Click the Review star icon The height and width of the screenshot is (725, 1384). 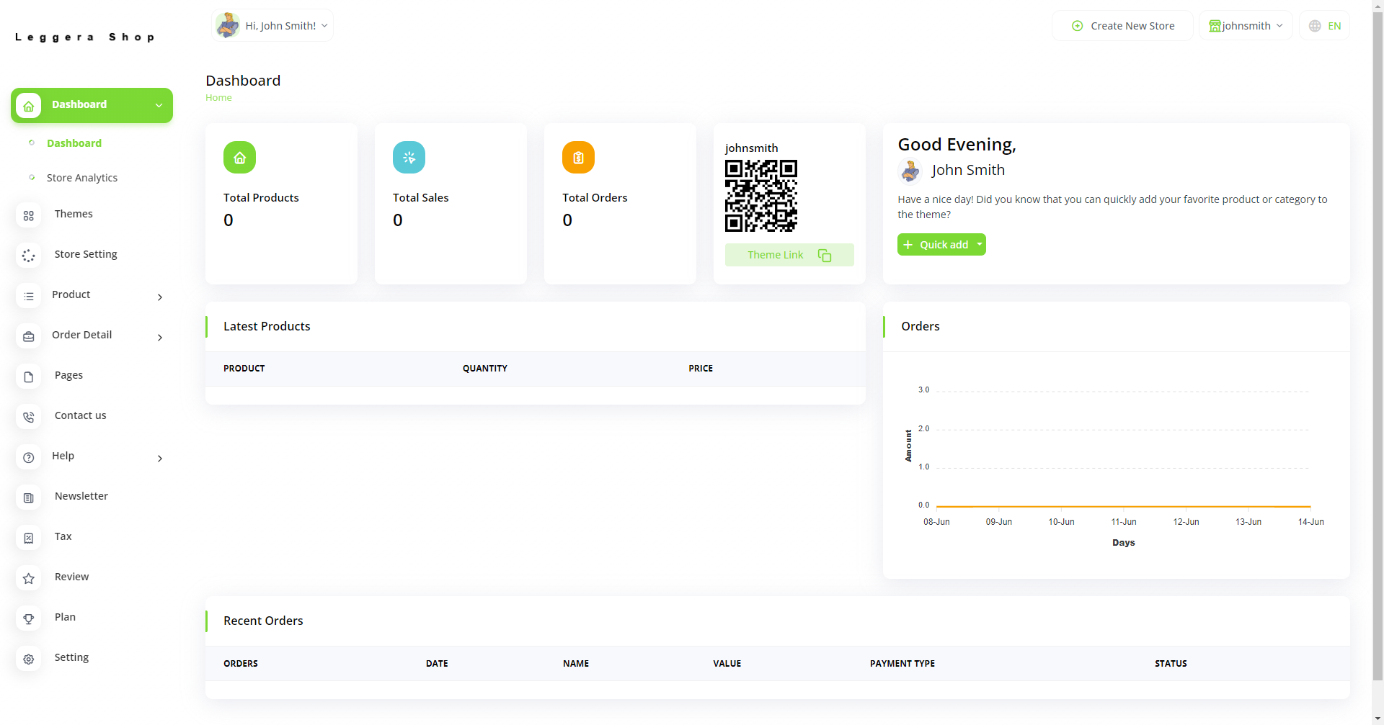[29, 578]
